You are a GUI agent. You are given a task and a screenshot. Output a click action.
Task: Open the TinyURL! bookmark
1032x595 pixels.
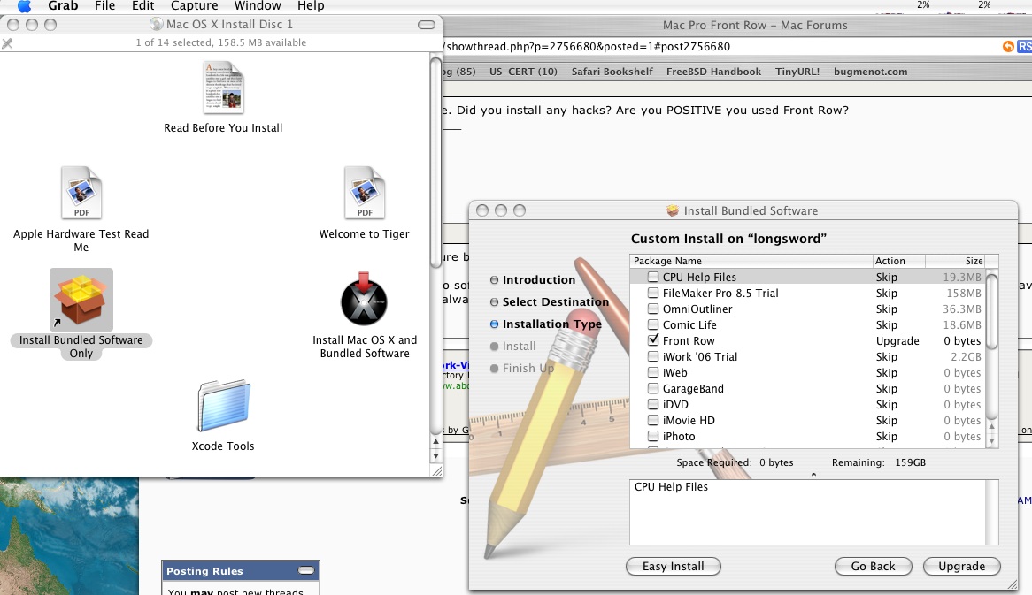tap(797, 72)
